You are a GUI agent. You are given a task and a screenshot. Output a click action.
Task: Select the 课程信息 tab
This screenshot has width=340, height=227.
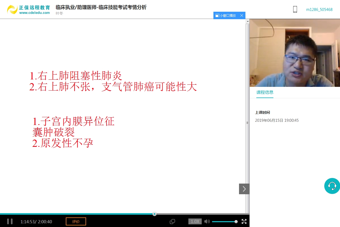[x=265, y=92]
